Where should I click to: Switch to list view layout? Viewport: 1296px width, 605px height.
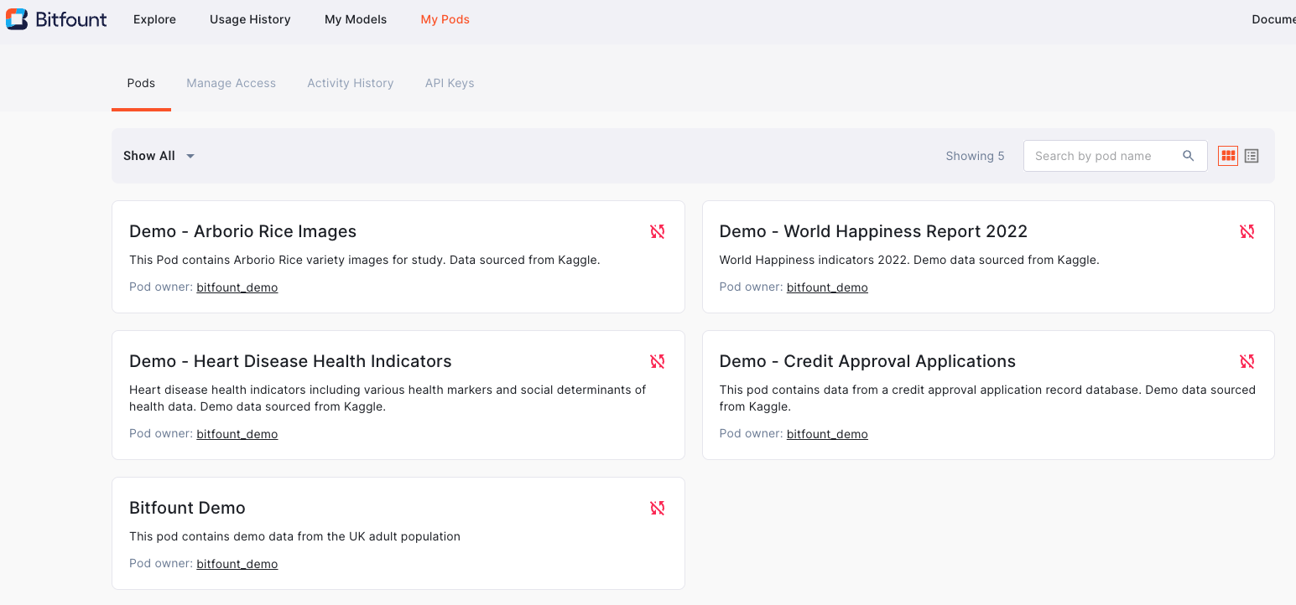coord(1252,156)
